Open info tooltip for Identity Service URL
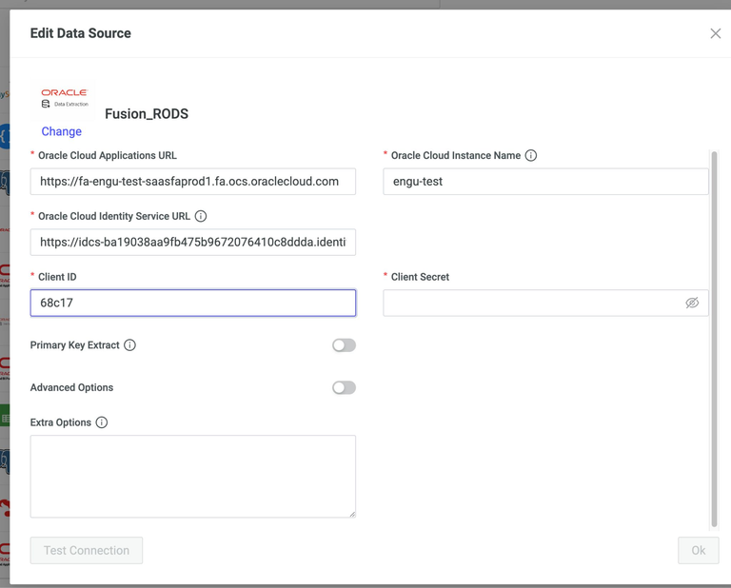731x588 pixels. (x=201, y=216)
